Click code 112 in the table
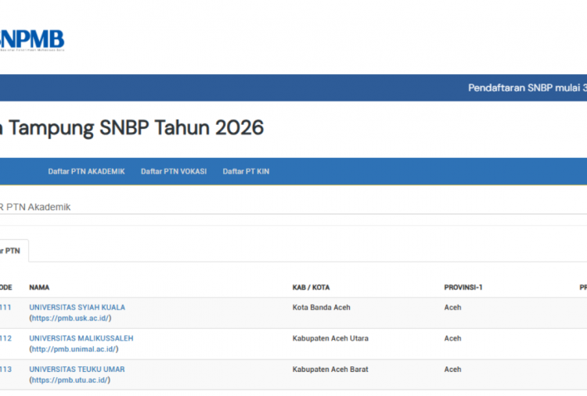The width and height of the screenshot is (587, 396). (x=5, y=338)
